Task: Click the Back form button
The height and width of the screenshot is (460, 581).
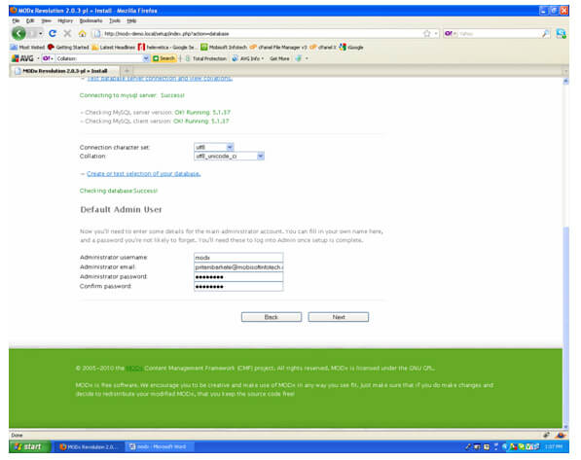Action: pyautogui.click(x=272, y=317)
